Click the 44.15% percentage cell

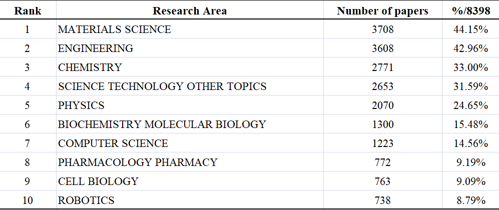pos(470,29)
